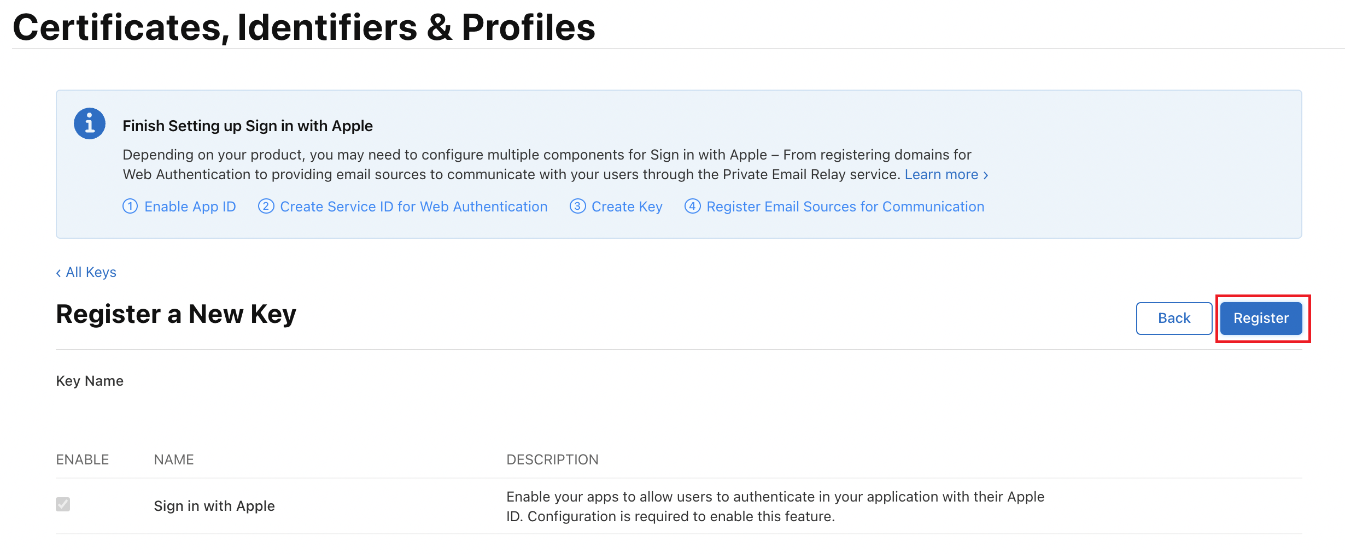
Task: Click the Certificates, Identifiers & Profiles heading
Action: click(x=304, y=27)
